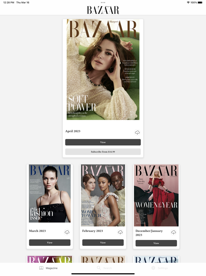
Task: Select the 'April 2023' issue title
Action: click(73, 131)
